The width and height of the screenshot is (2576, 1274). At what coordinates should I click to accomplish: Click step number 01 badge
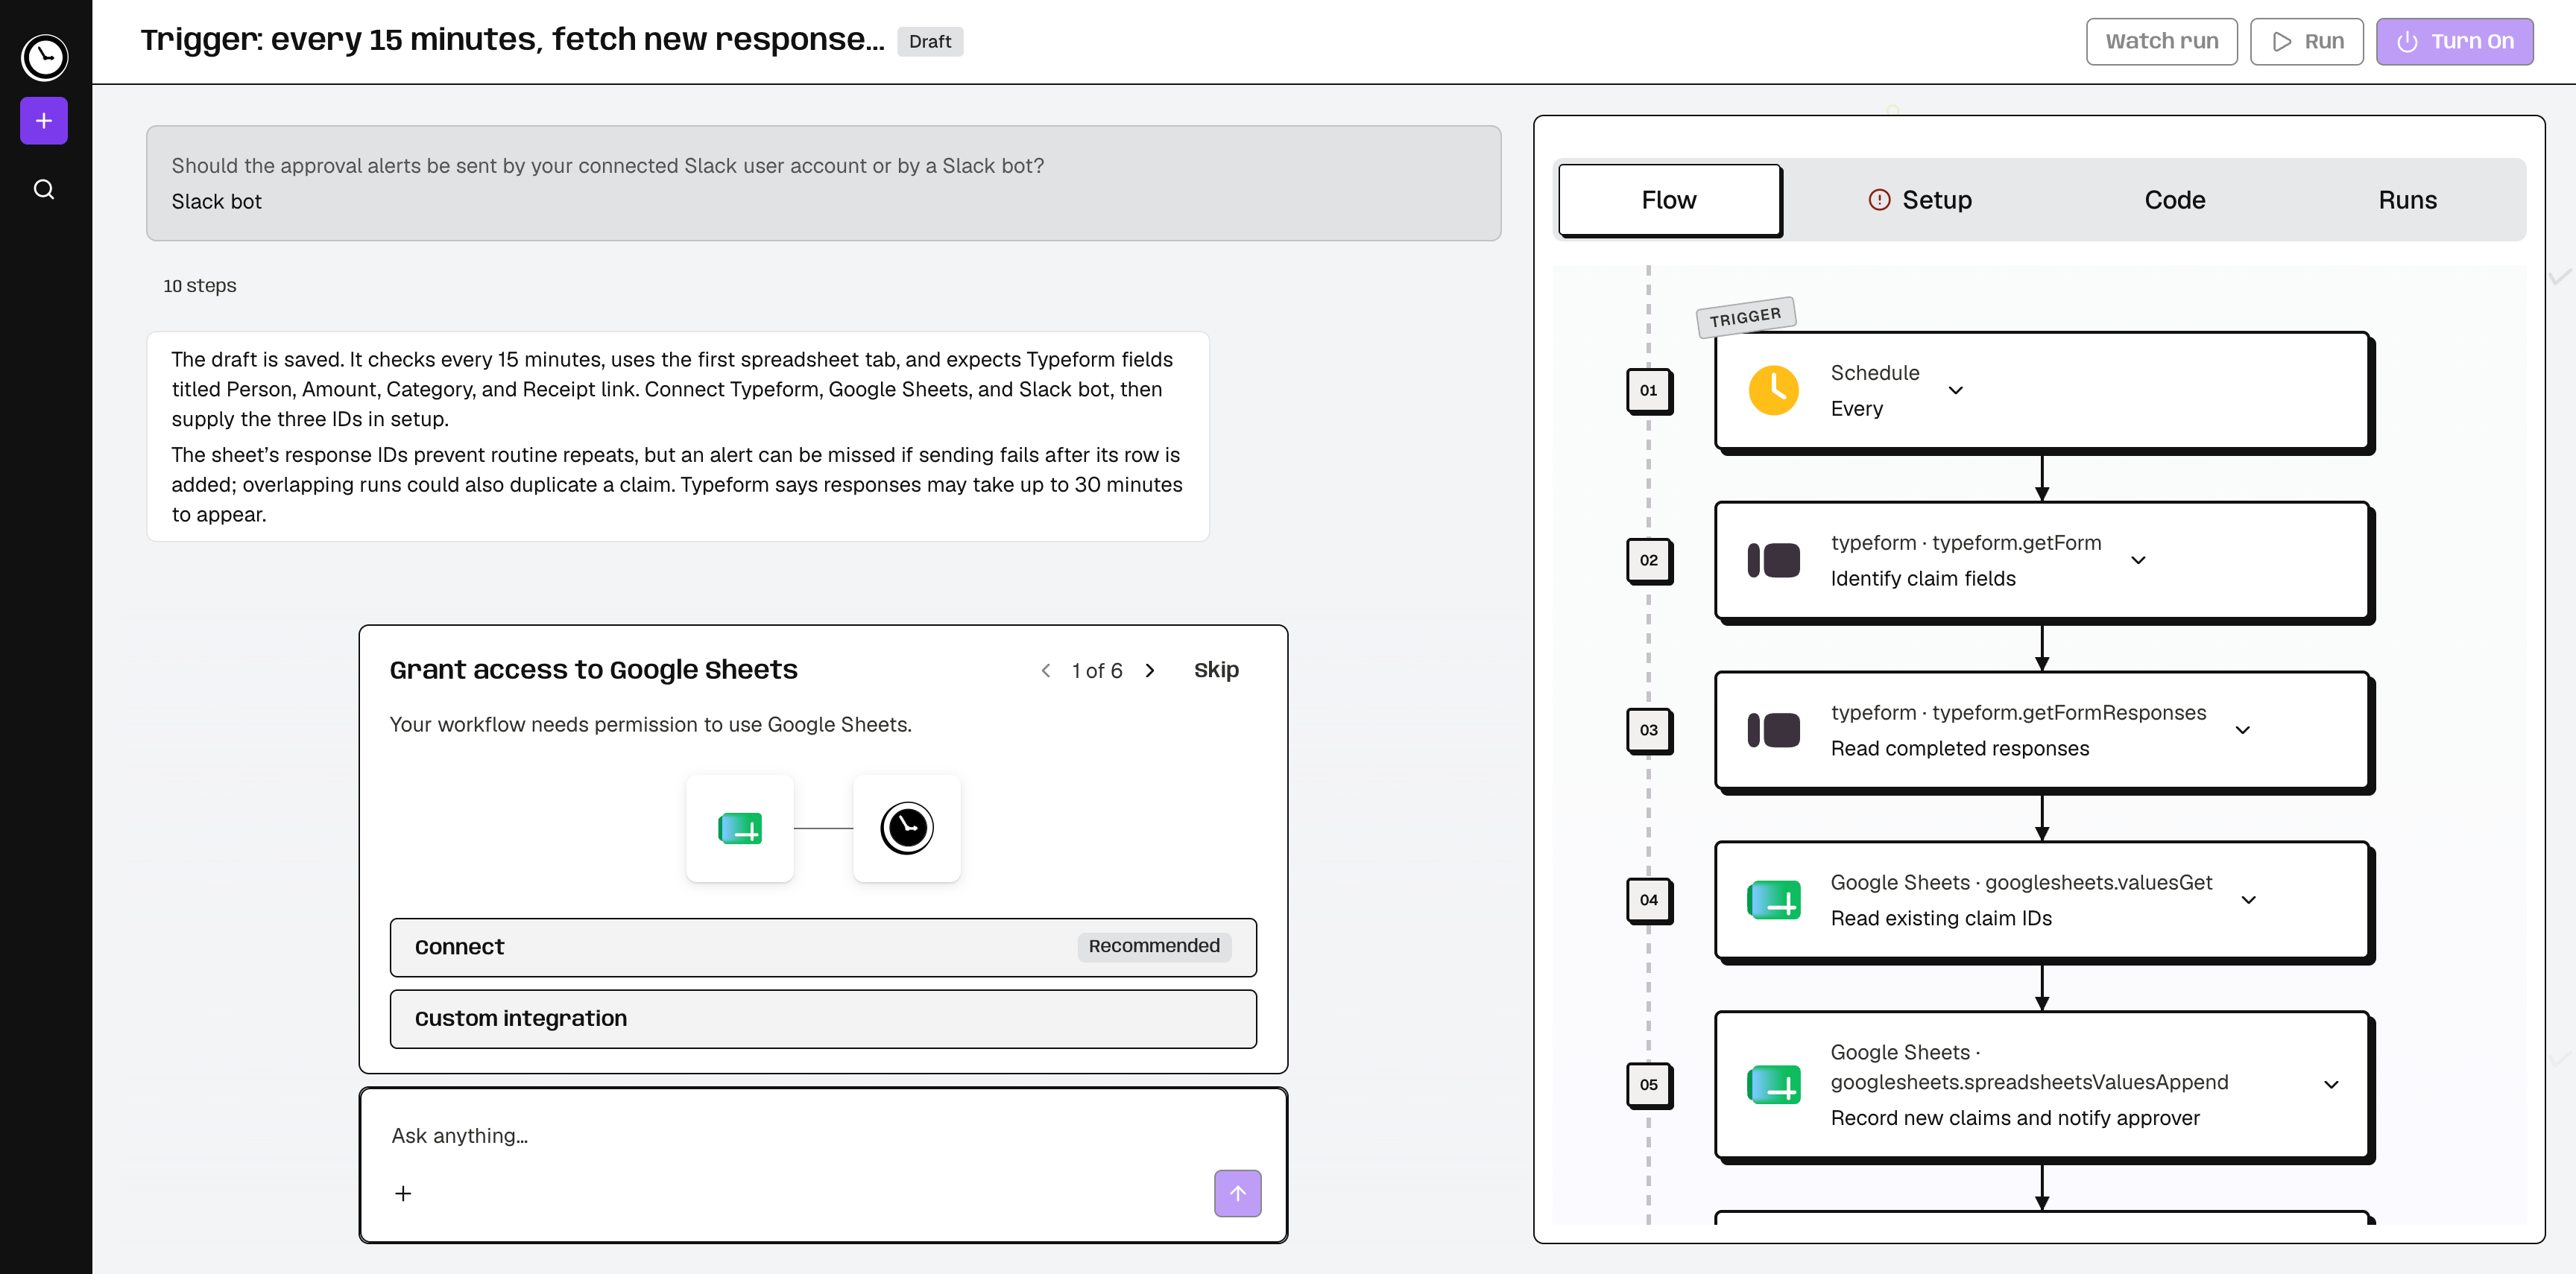pyautogui.click(x=1648, y=390)
